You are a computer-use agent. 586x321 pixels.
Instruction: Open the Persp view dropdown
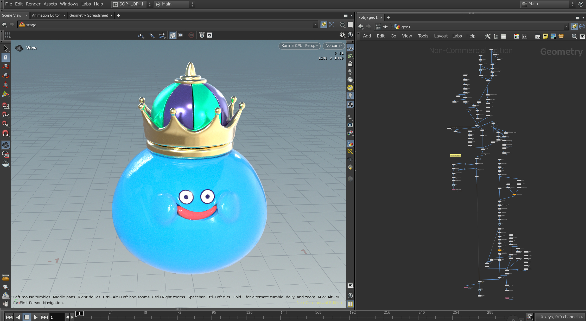[x=311, y=46]
